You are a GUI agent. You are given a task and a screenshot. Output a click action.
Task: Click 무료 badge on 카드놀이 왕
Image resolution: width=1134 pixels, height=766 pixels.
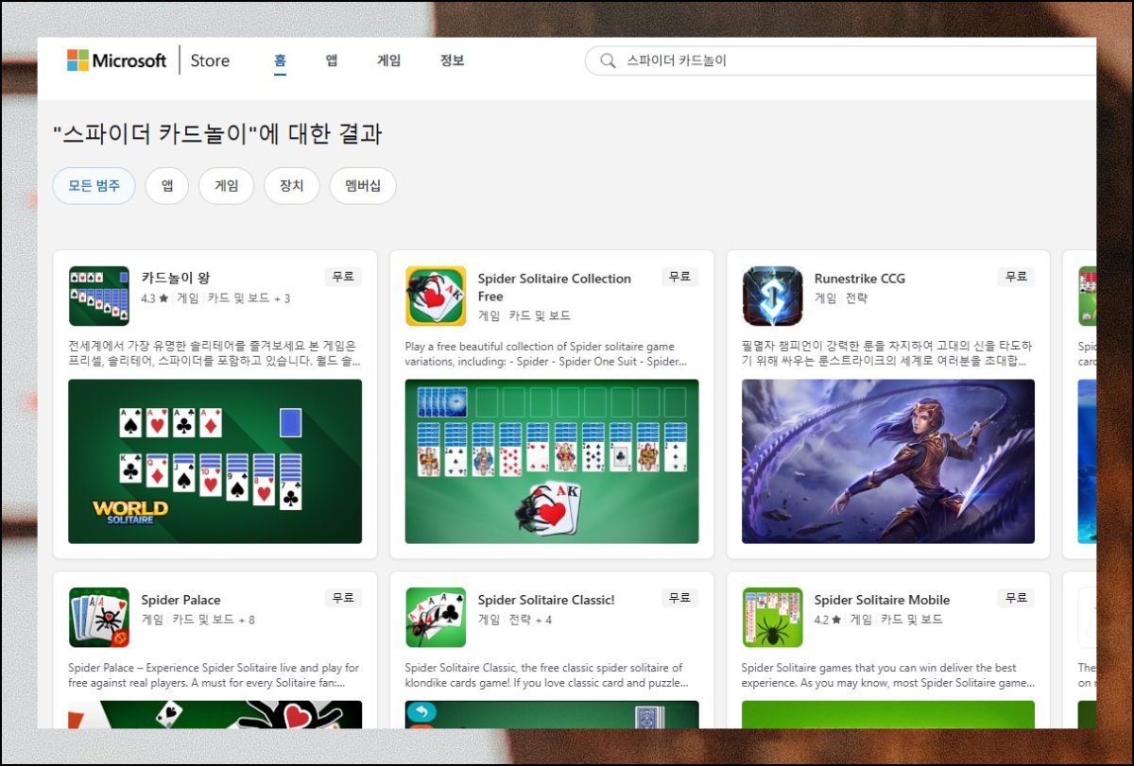coord(343,277)
